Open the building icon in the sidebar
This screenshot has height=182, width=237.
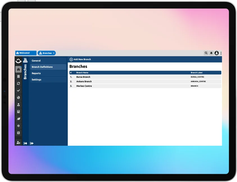point(18,76)
